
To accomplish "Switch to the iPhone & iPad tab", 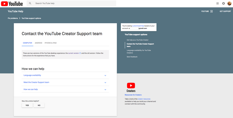I will tap(50, 43).
